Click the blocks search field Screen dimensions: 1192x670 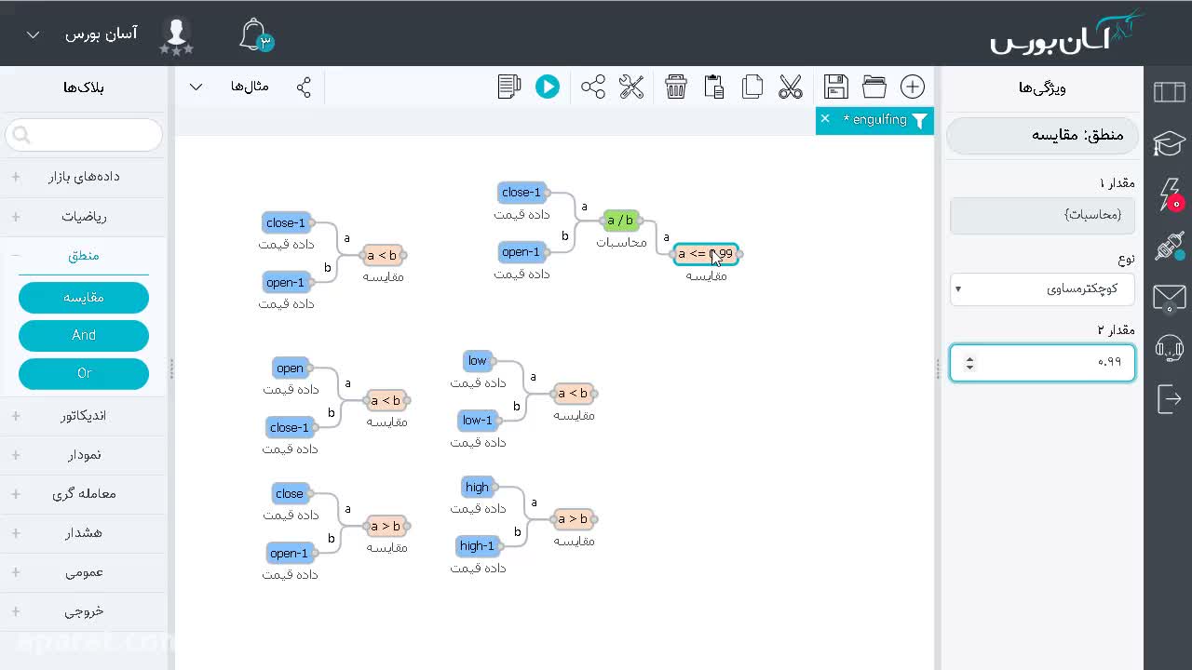pos(84,136)
